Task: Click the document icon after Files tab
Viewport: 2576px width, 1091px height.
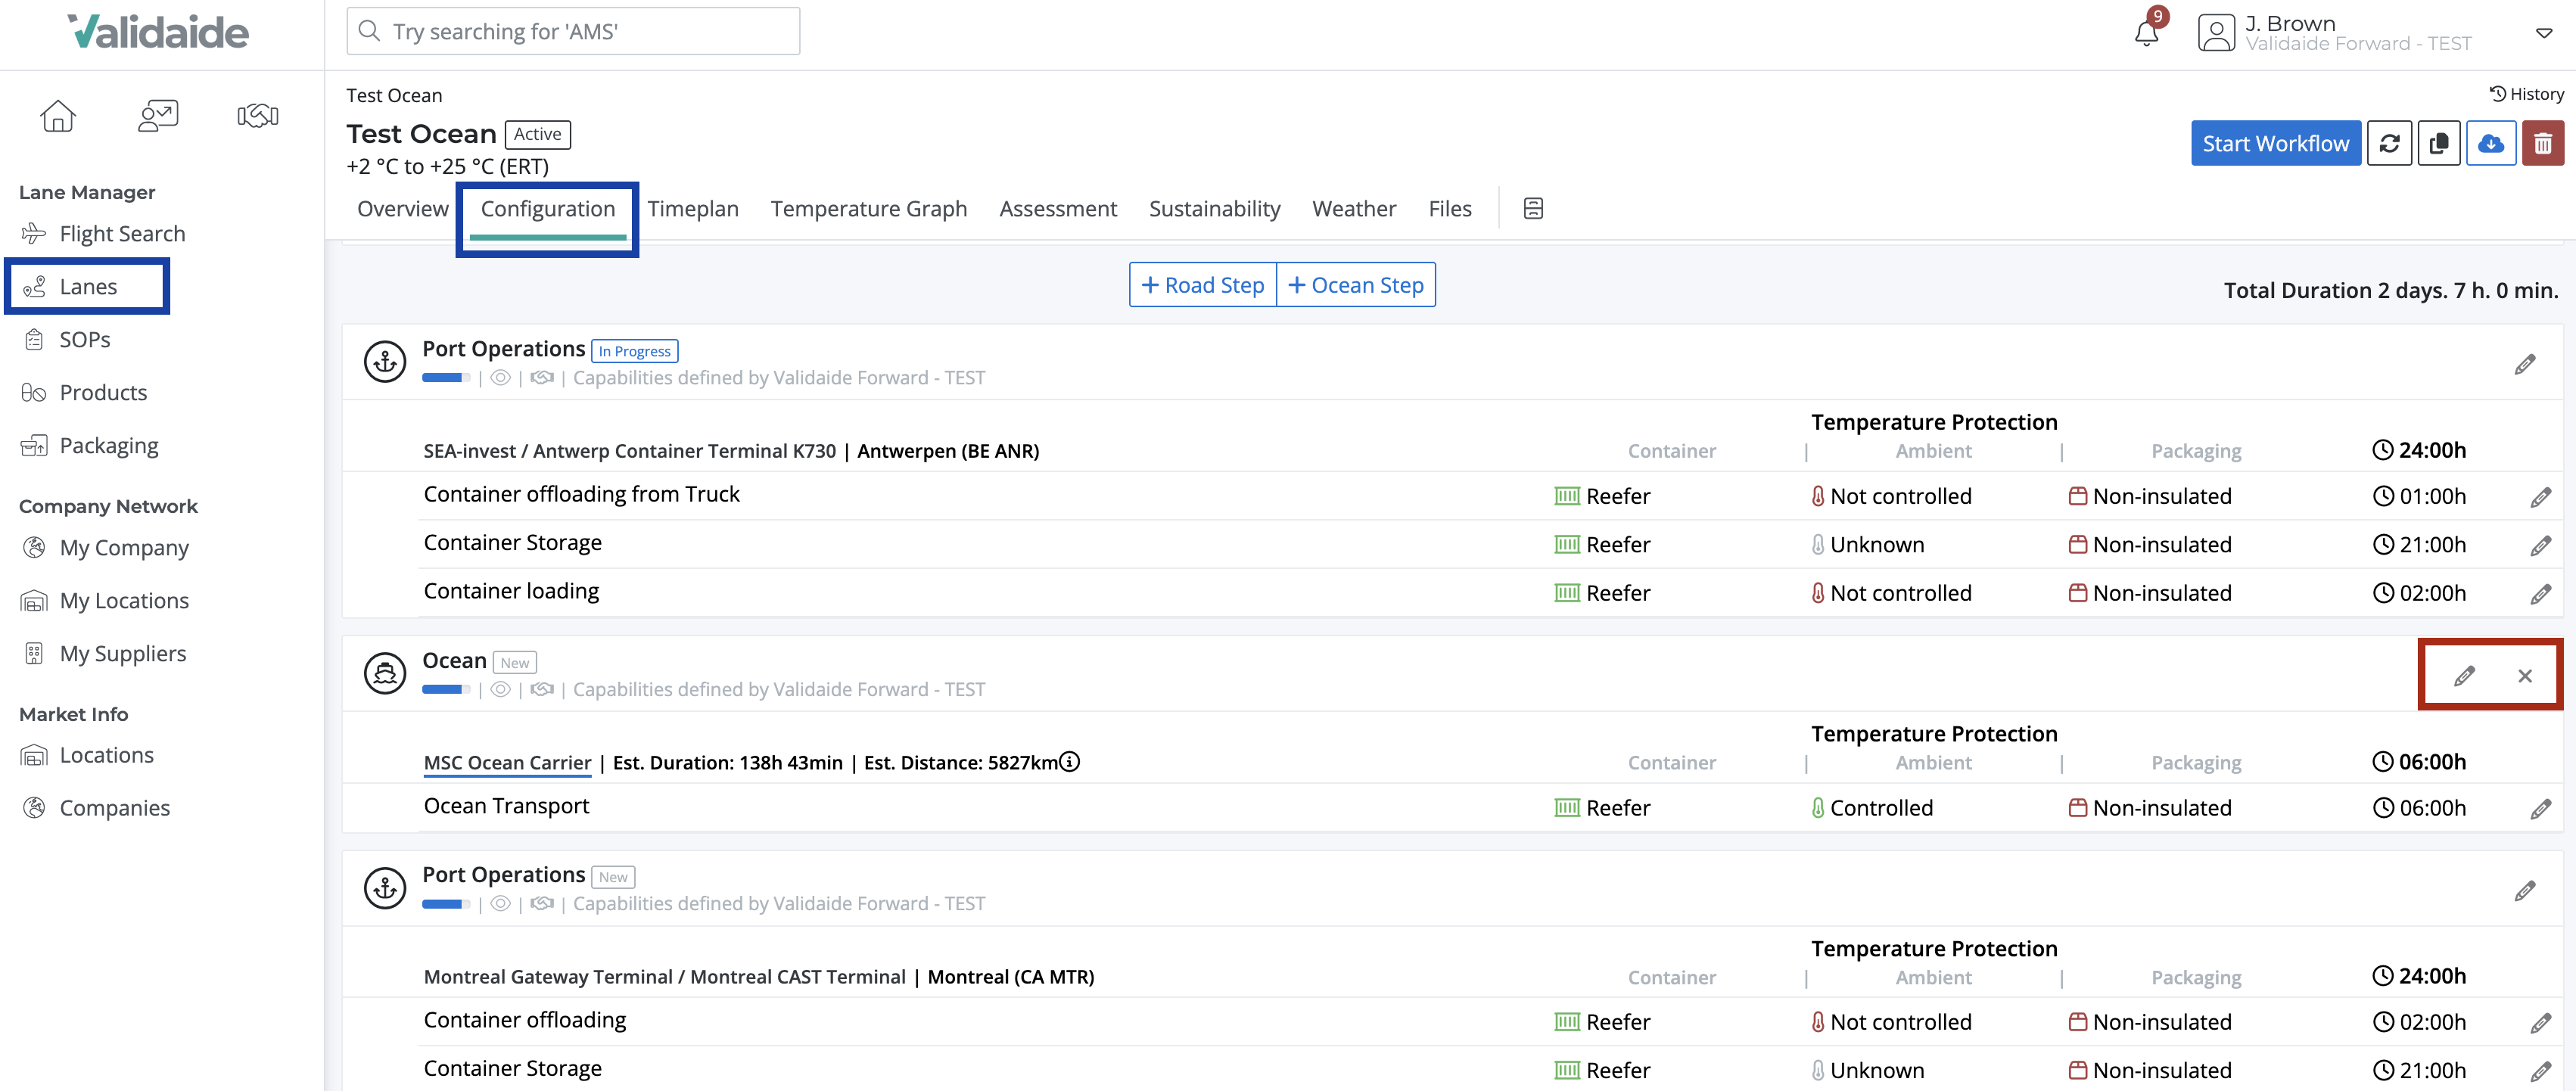Action: coord(1533,208)
